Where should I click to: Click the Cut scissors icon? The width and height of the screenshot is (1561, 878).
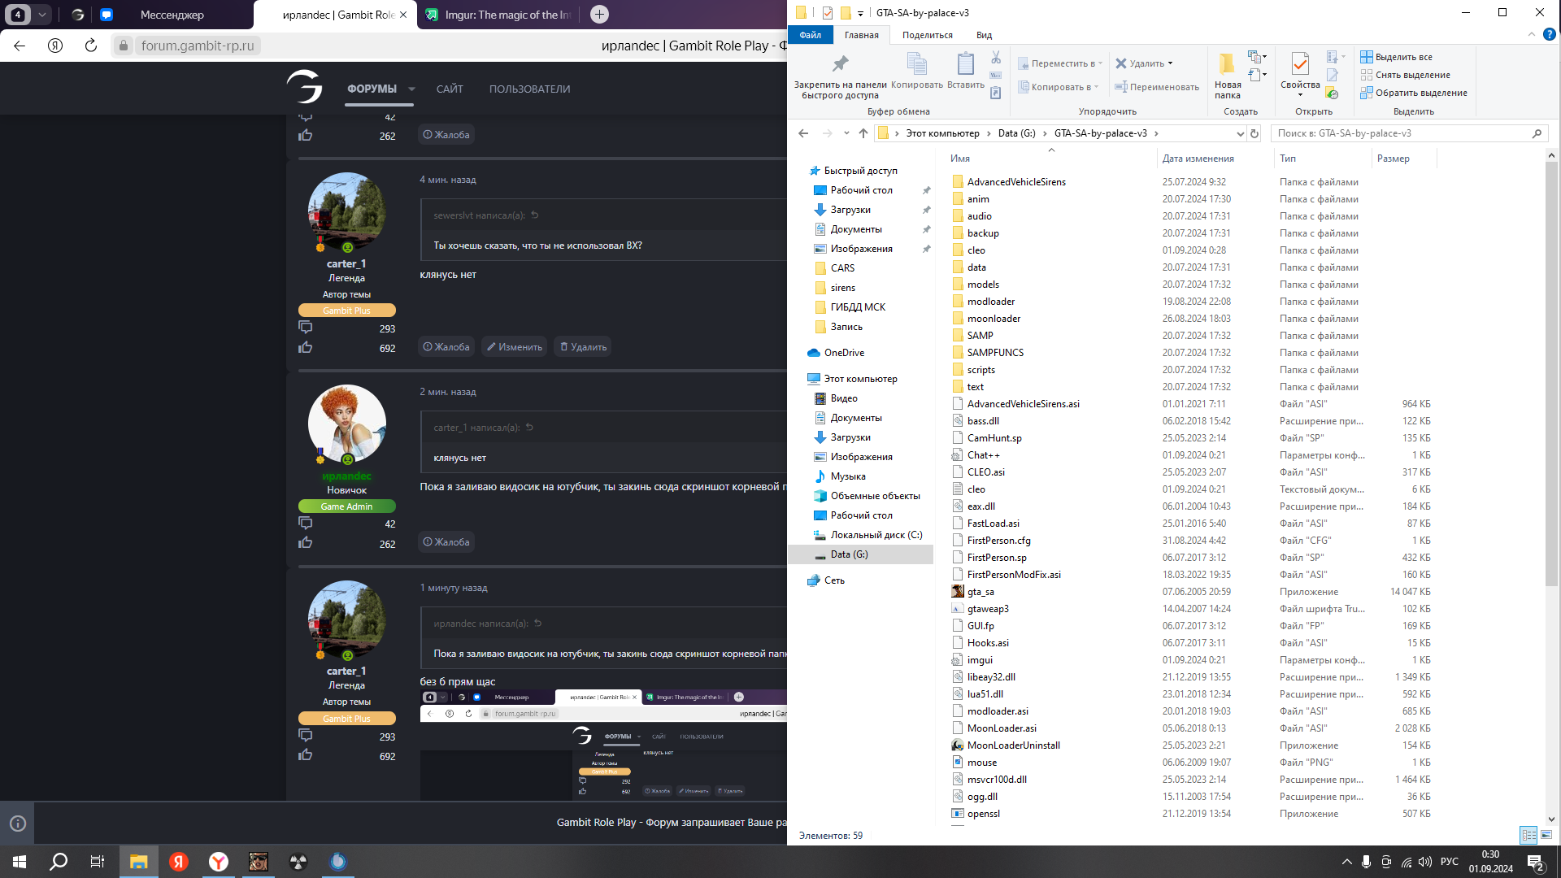pos(996,58)
